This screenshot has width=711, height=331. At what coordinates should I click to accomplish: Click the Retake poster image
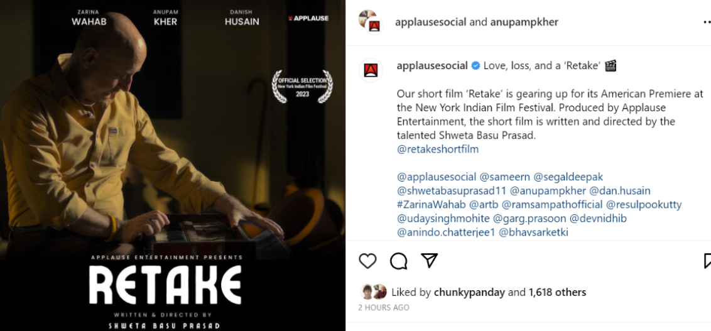click(x=172, y=166)
